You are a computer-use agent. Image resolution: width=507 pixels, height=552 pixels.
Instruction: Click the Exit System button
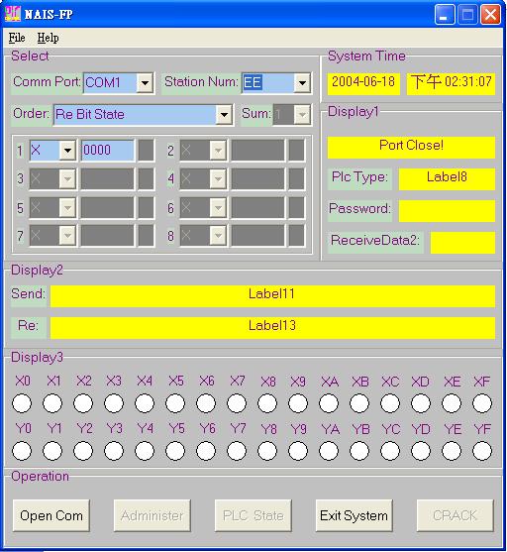pyautogui.click(x=354, y=515)
